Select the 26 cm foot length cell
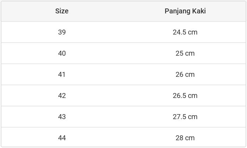247x148 pixels. (x=185, y=74)
